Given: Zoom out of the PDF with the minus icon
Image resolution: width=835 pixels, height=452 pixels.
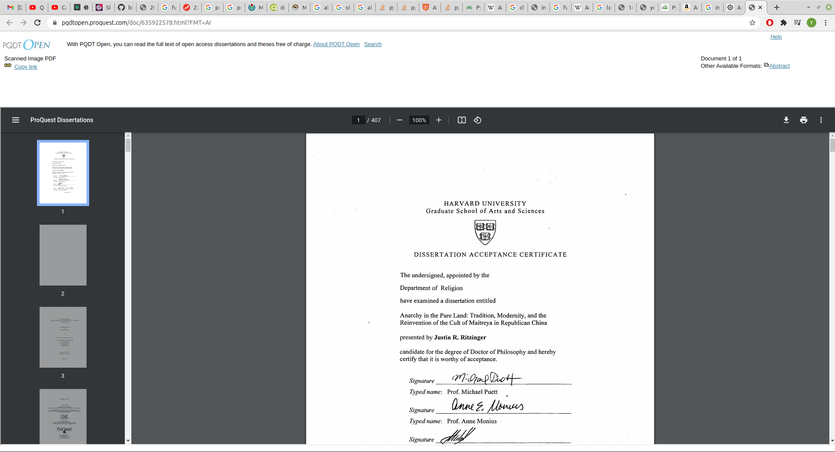Looking at the screenshot, I should click(x=400, y=120).
